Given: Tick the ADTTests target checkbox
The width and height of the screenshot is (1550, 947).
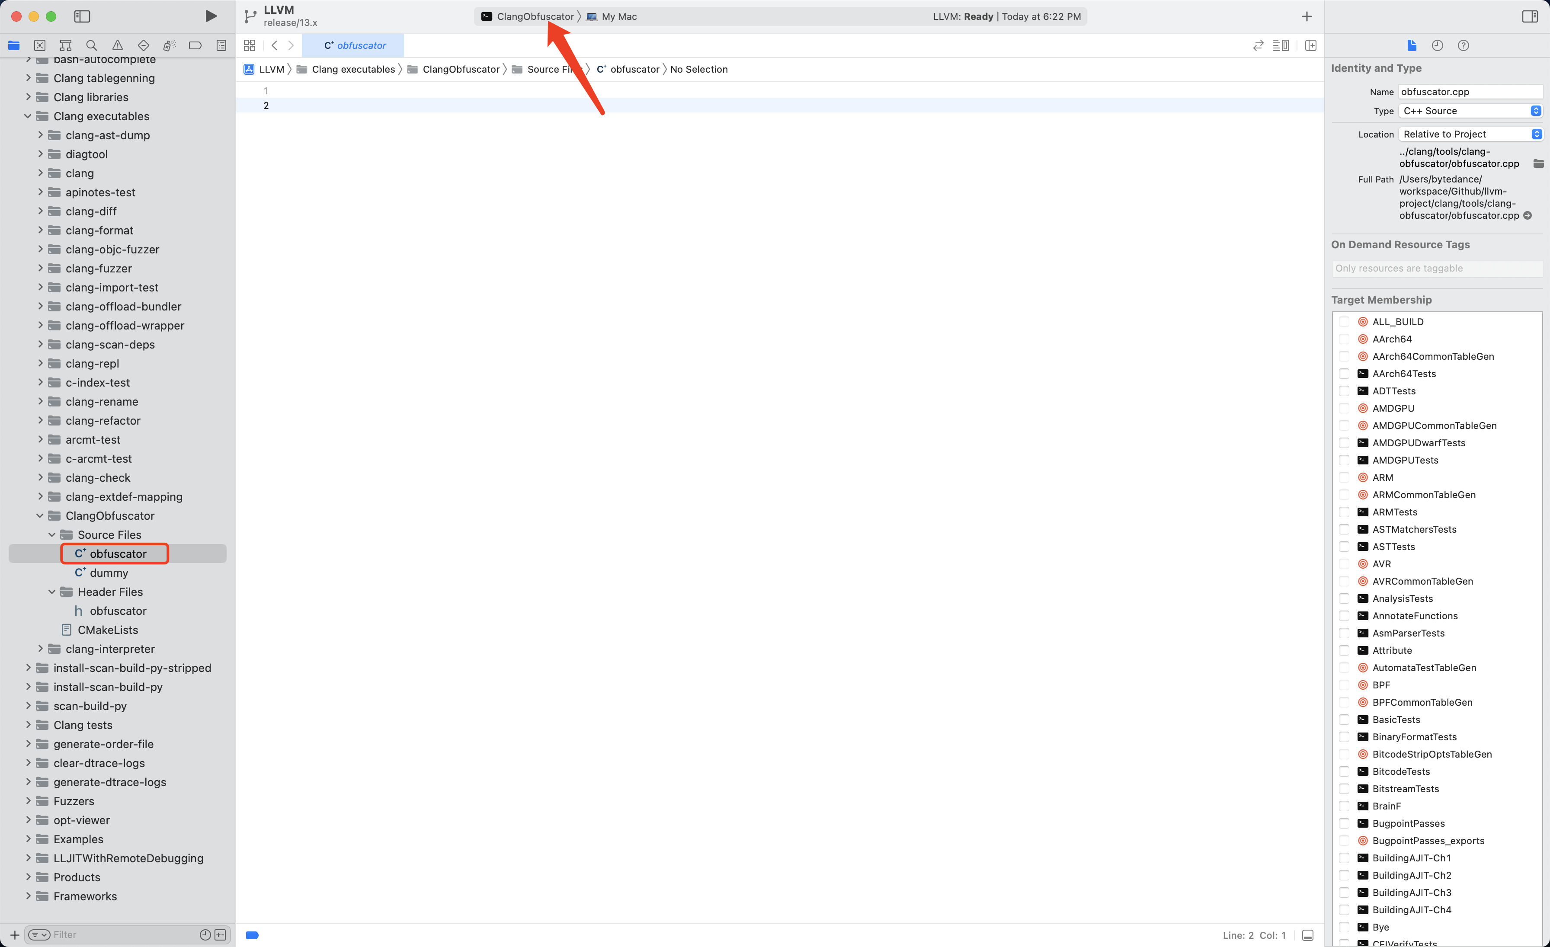Looking at the screenshot, I should point(1344,390).
